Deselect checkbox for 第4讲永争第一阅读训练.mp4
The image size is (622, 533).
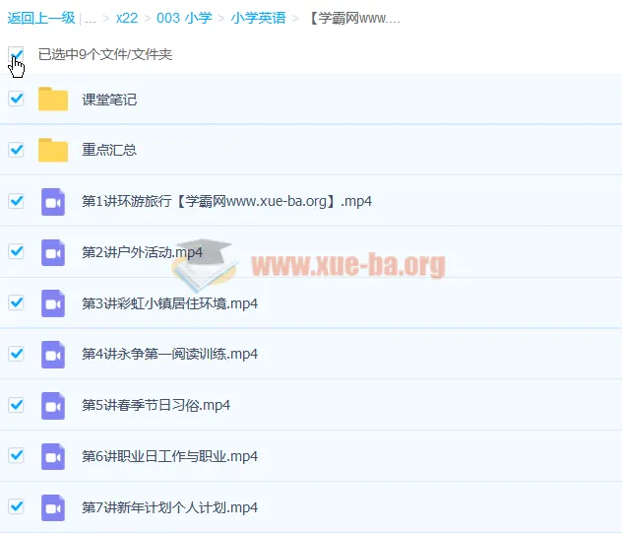[16, 354]
